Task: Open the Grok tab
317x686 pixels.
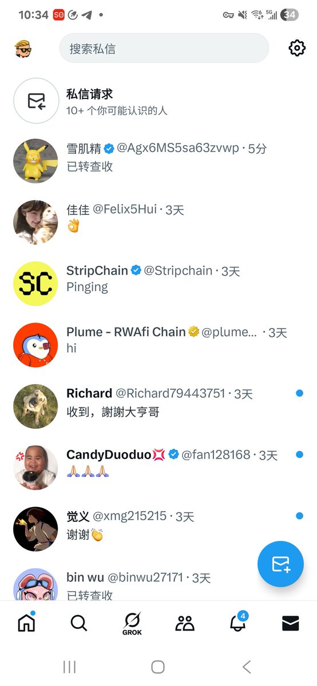Action: tap(132, 623)
